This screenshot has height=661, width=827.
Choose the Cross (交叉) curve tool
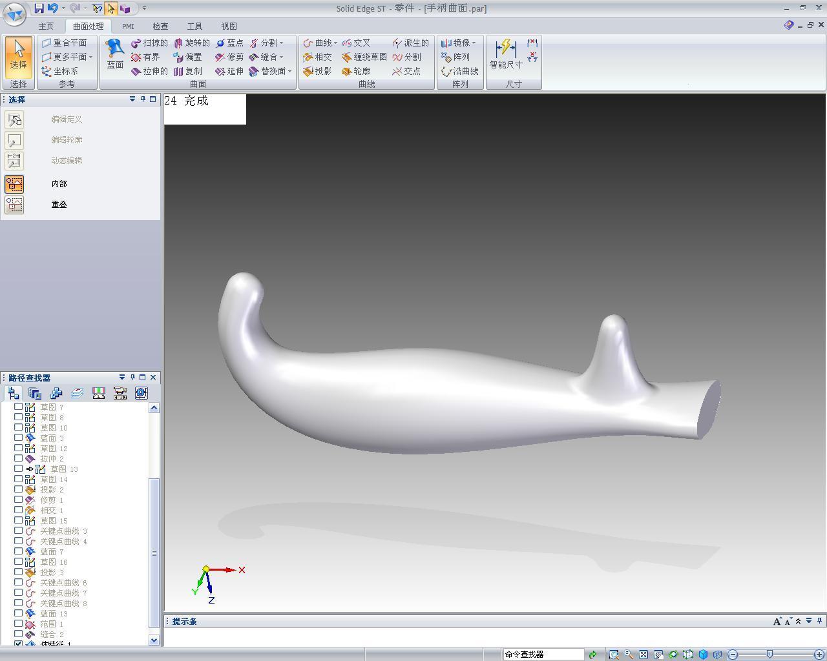[356, 43]
